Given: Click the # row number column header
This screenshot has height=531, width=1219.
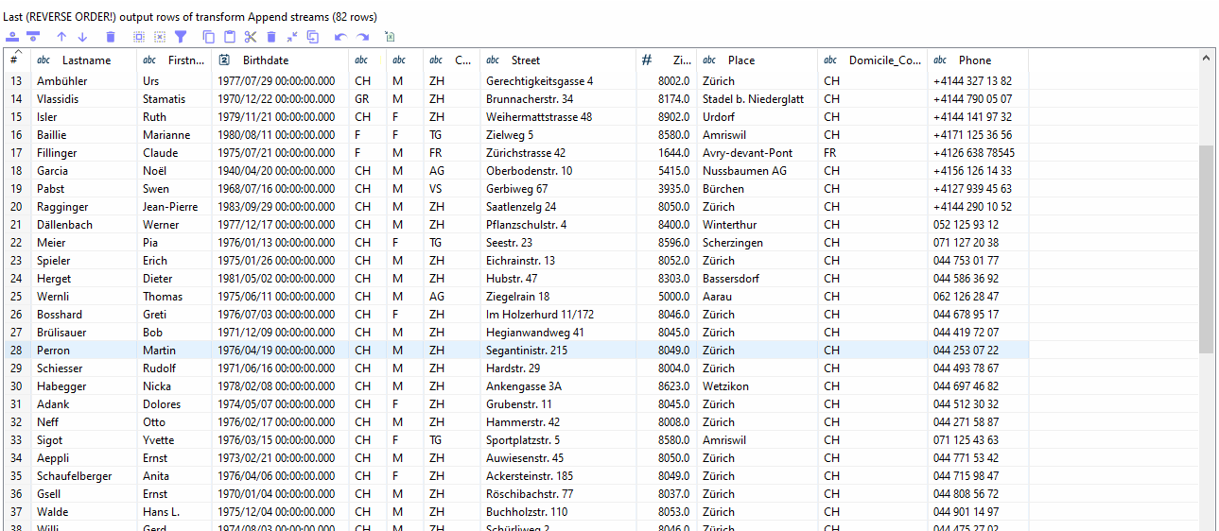Looking at the screenshot, I should point(14,60).
